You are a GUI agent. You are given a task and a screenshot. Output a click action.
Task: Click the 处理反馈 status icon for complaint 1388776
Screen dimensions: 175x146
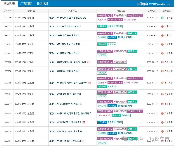click(162, 71)
